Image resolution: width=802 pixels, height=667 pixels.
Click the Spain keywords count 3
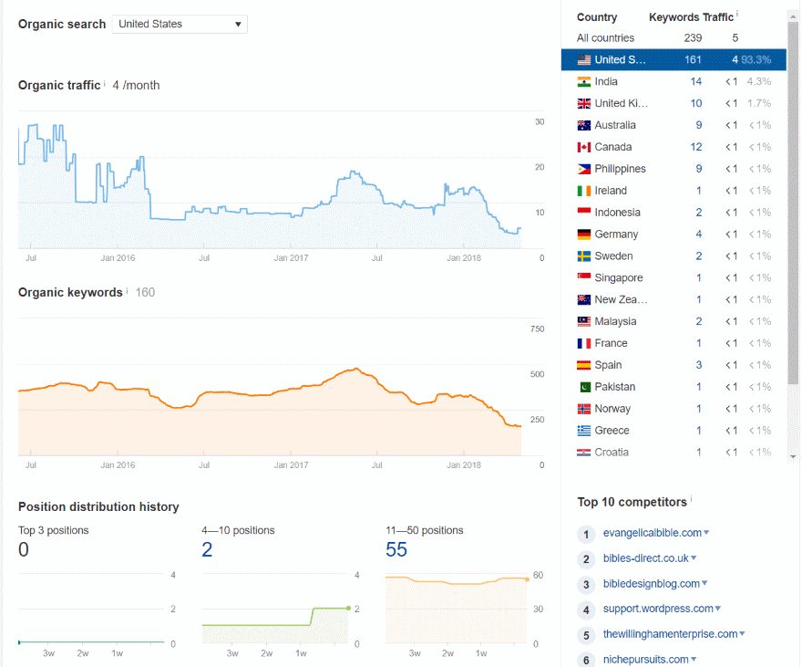point(699,365)
